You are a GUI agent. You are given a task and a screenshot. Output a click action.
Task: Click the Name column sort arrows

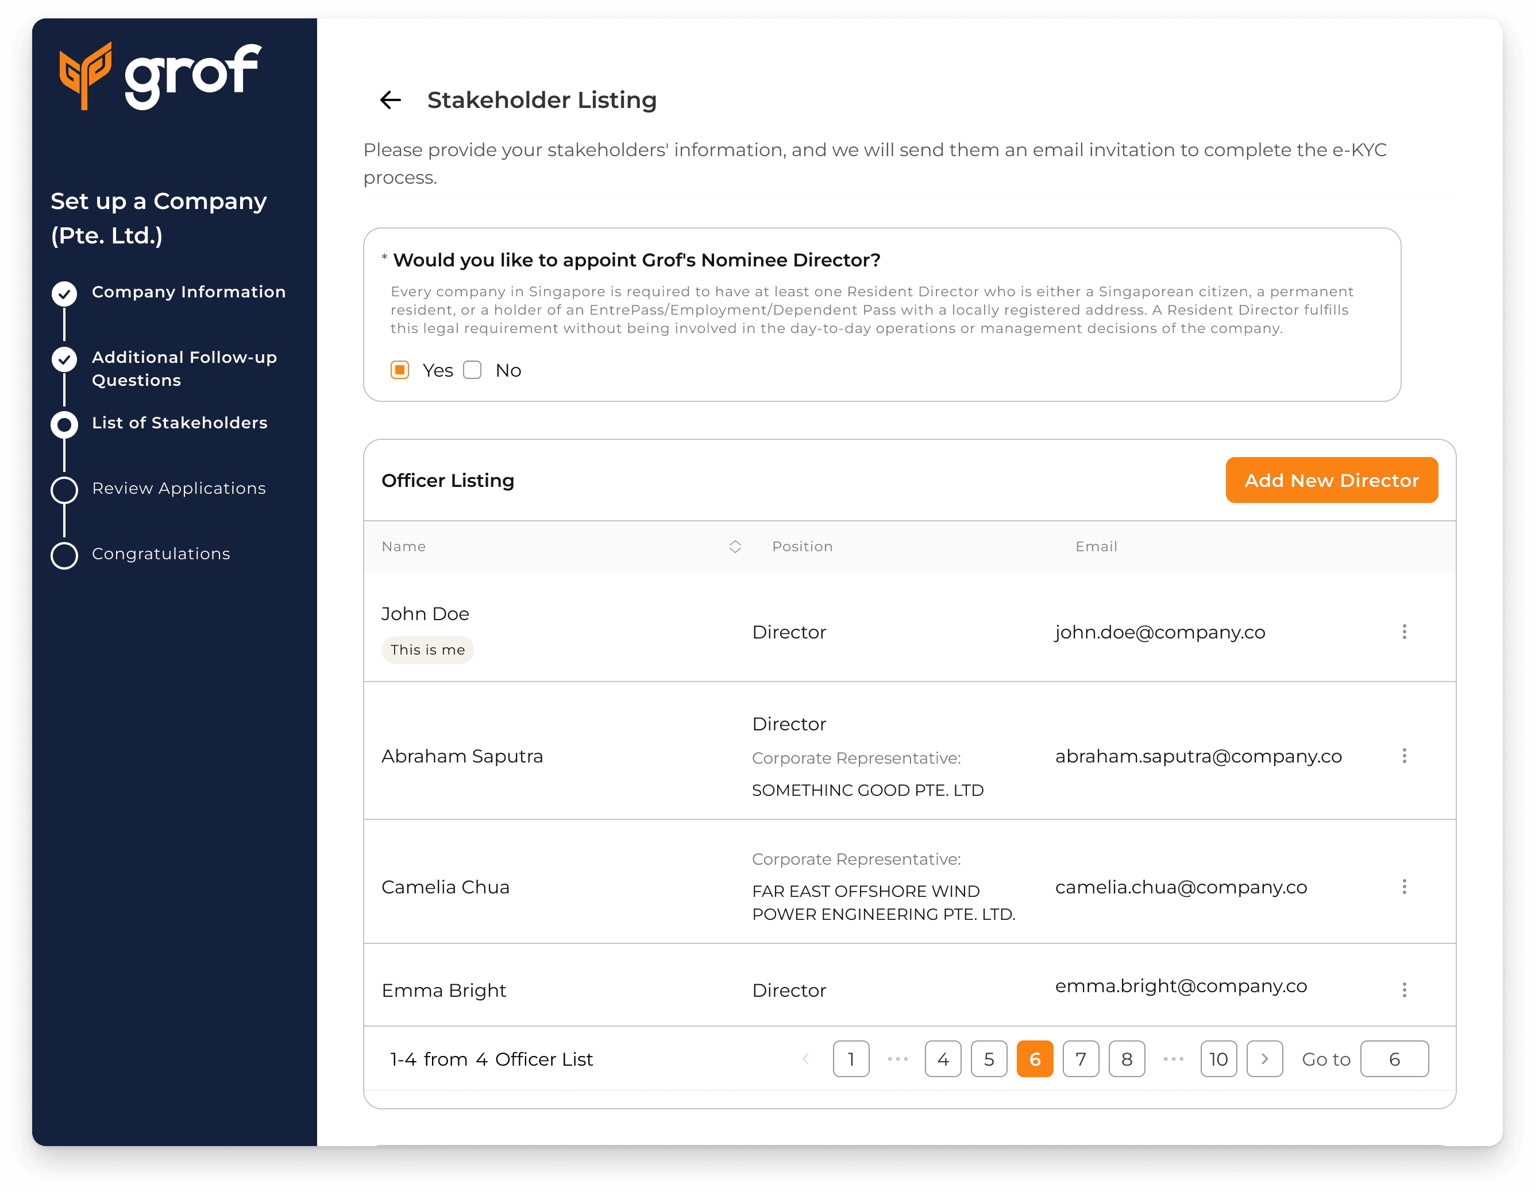pos(734,547)
